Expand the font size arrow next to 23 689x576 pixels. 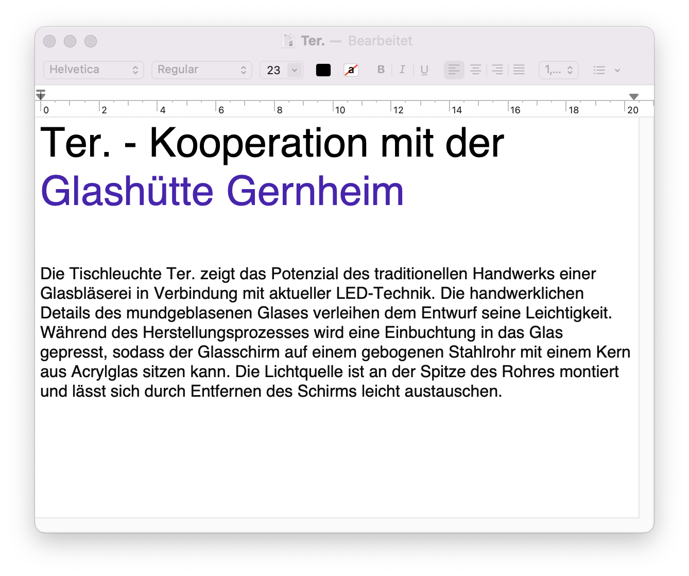295,70
